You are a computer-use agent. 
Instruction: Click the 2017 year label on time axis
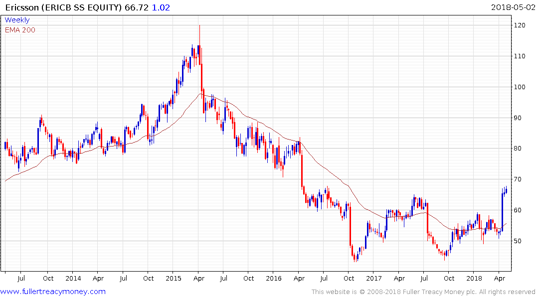pos(373,278)
